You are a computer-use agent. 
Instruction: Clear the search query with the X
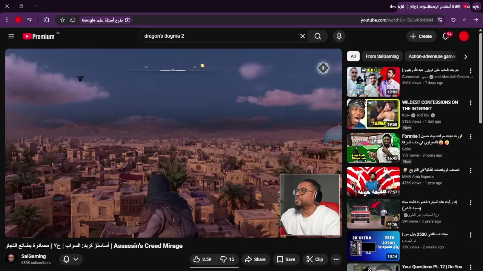(x=303, y=36)
